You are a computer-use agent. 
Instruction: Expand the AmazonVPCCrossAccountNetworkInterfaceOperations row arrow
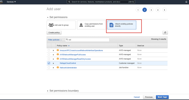(x=53, y=50)
